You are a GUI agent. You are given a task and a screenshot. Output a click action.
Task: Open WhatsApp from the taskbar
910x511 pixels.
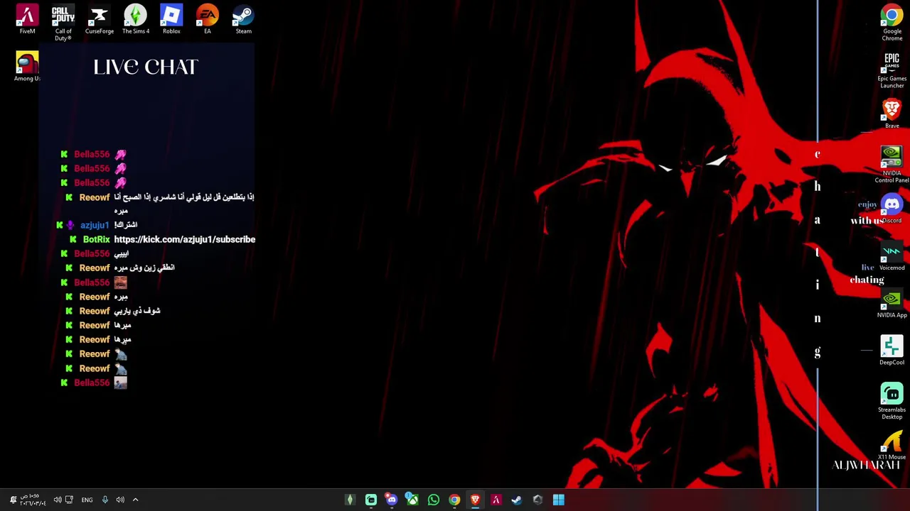coord(434,500)
